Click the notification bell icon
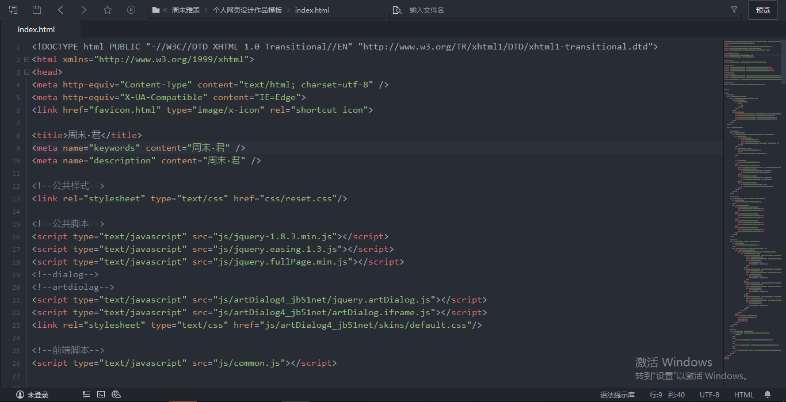This screenshot has width=786, height=402. click(768, 395)
